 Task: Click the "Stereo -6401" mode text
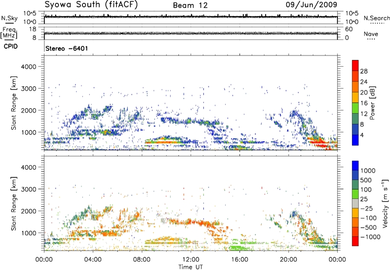pyautogui.click(x=67, y=48)
